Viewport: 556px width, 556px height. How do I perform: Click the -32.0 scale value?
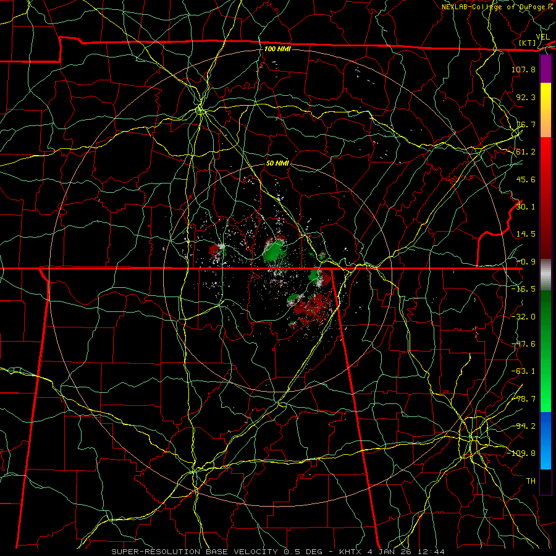523,317
